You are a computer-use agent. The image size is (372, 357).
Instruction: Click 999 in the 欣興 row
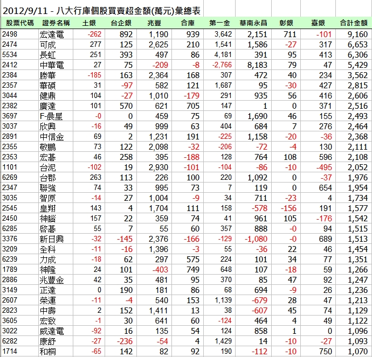coord(162,126)
